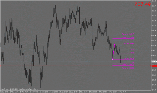Click the 213.70 price scale value
The width and height of the screenshot is (157, 93).
(x=154, y=6)
